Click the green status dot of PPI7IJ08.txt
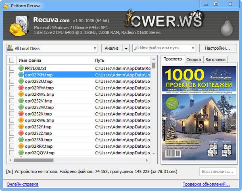The height and width of the screenshot is (191, 242). coord(21,68)
